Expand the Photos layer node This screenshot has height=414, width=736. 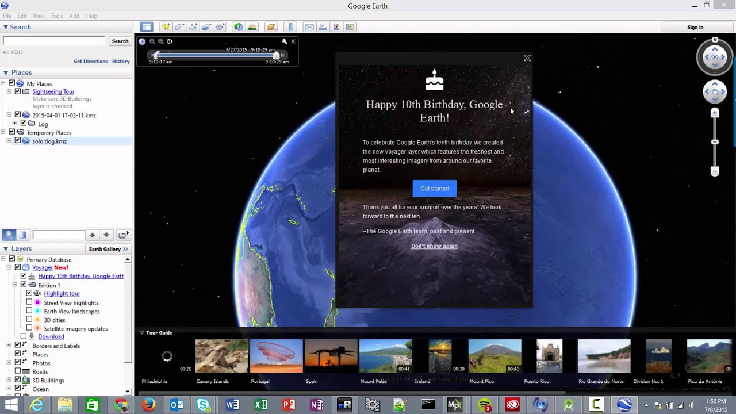(x=9, y=363)
